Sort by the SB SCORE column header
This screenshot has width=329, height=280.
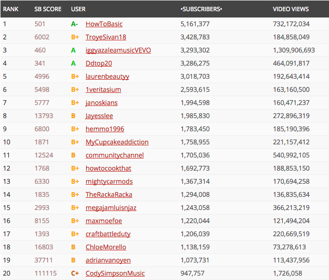48,9
